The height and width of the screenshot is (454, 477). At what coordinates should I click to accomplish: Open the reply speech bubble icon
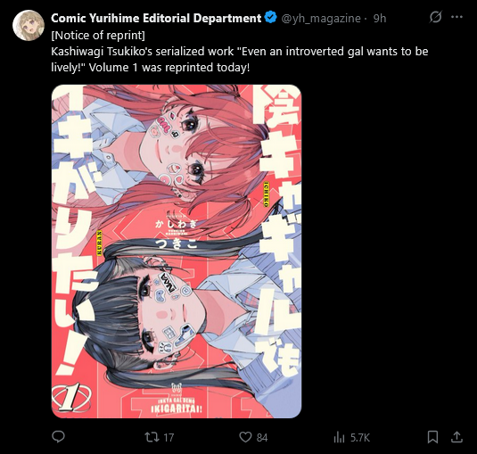pyautogui.click(x=59, y=437)
